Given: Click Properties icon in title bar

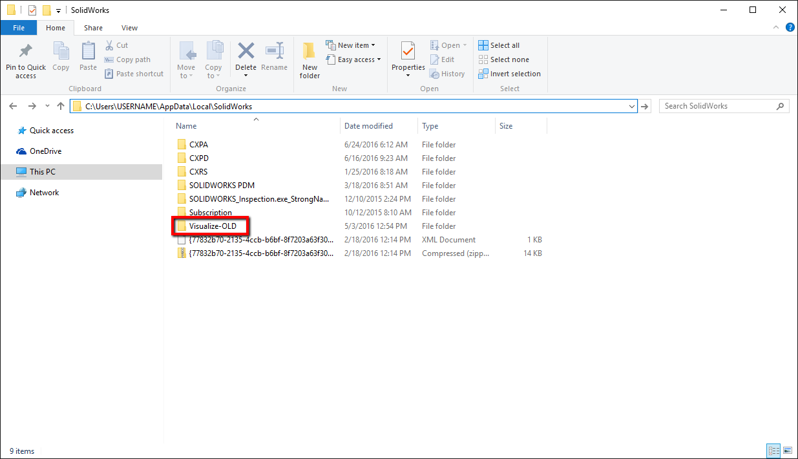Looking at the screenshot, I should point(32,10).
